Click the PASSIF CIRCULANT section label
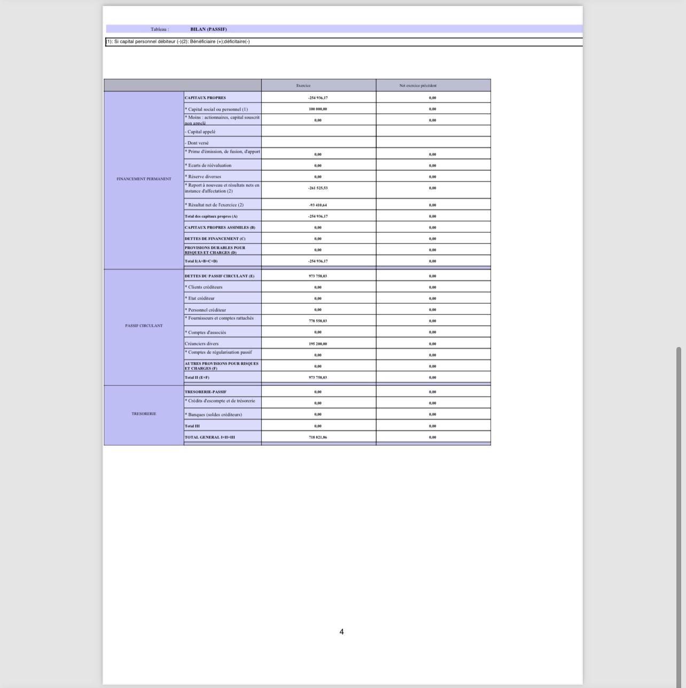This screenshot has width=686, height=688. (x=144, y=326)
